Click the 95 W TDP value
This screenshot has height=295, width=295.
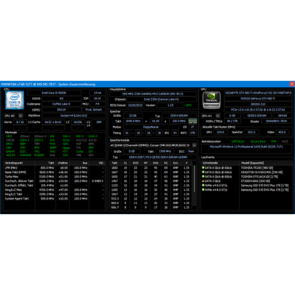coord(97,99)
